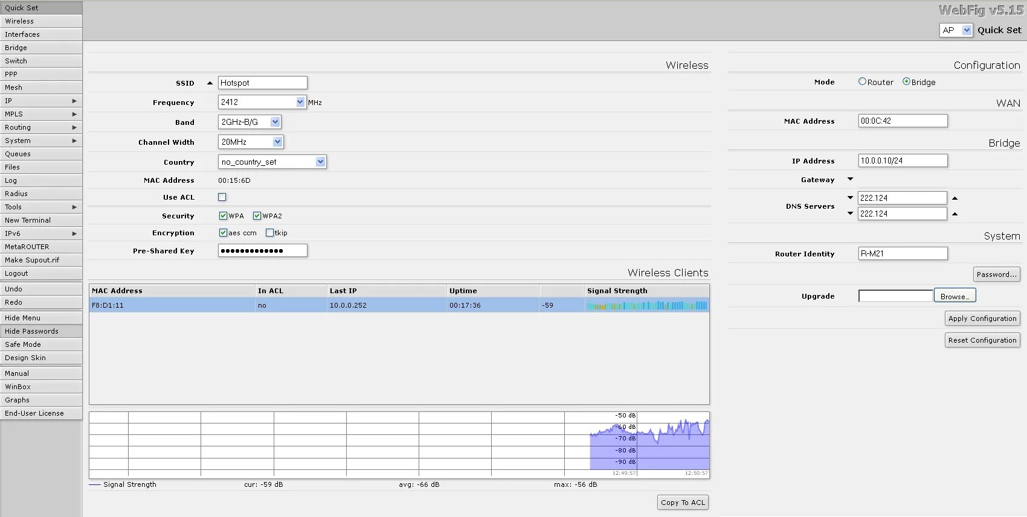Toggle Safe Mode

[41, 344]
